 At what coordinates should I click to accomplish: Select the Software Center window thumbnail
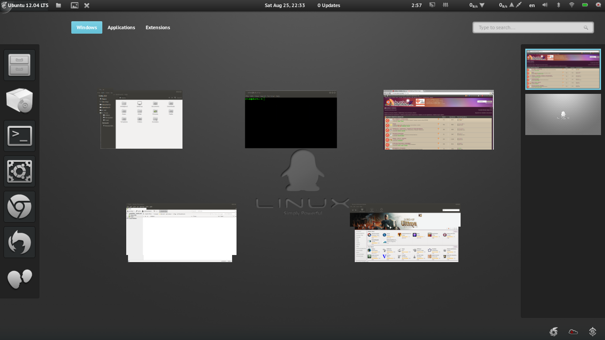tap(405, 233)
